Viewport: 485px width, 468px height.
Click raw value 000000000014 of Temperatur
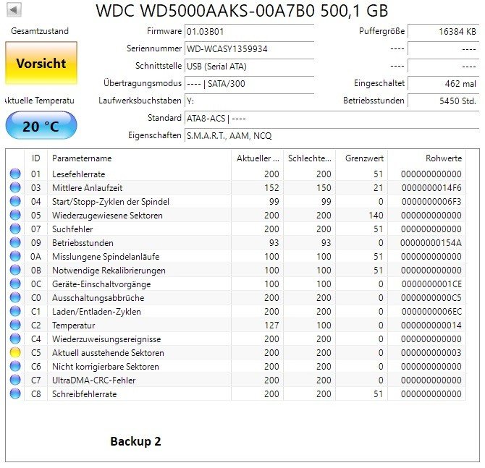(431, 326)
